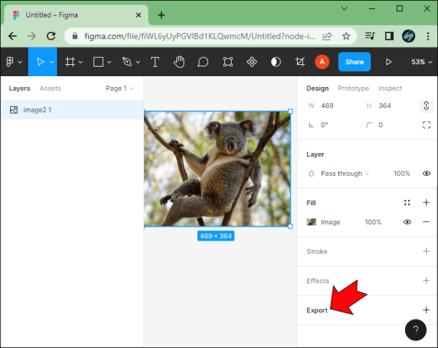Open the Page 1 dropdown
This screenshot has width=438, height=348.
(119, 88)
